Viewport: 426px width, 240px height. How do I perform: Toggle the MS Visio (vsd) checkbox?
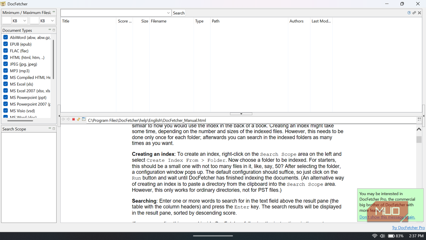[5, 111]
